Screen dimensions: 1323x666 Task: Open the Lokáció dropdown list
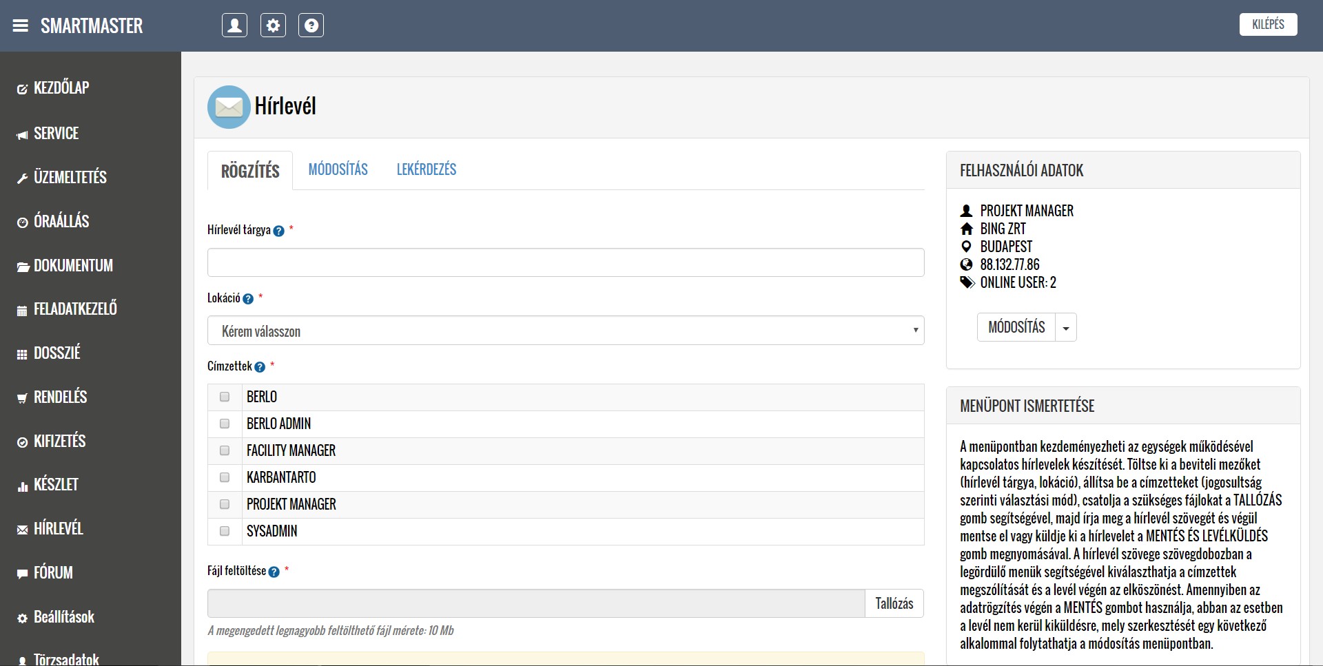pos(565,331)
